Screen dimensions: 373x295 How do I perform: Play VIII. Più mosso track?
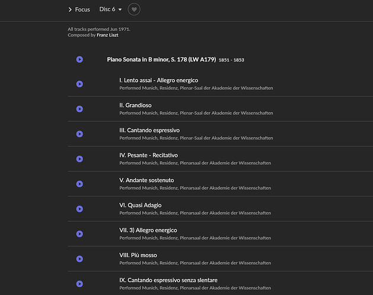(x=79, y=259)
